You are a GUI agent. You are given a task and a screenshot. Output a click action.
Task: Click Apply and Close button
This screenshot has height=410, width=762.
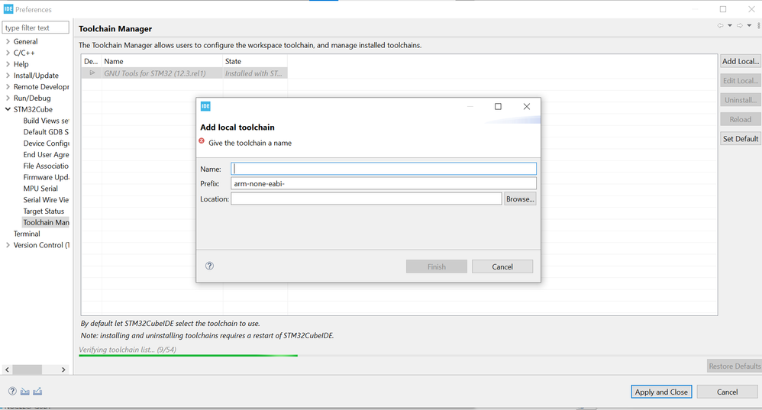[x=661, y=392]
